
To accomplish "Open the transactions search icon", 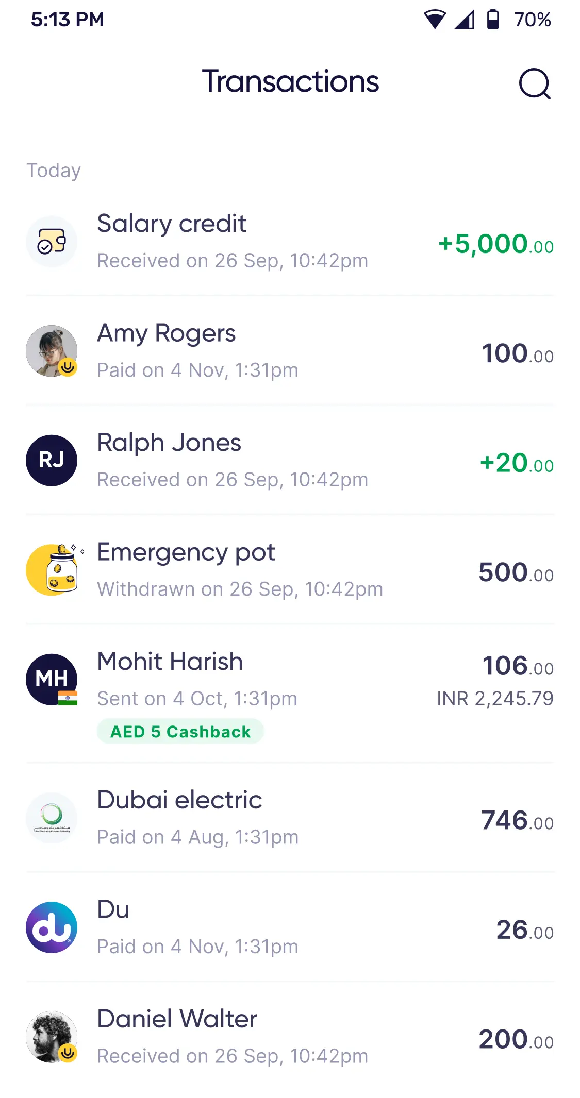I will (x=535, y=83).
